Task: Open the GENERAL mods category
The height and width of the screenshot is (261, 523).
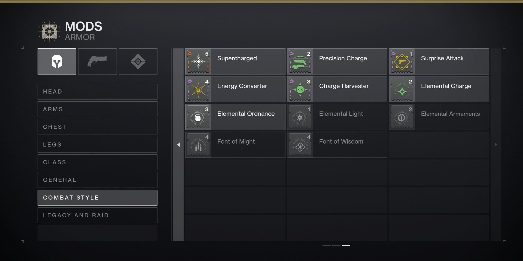Action: (x=98, y=180)
